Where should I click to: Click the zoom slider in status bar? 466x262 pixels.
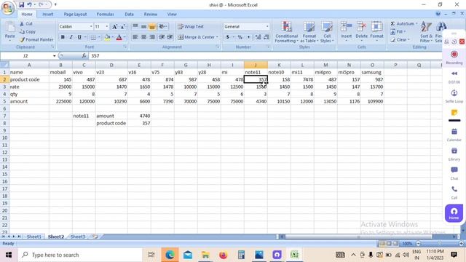(439, 244)
